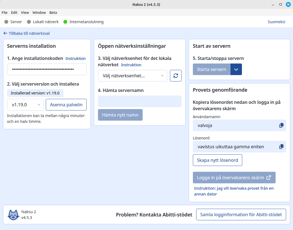The height and width of the screenshot is (230, 293).
Task: Open the File menu
Action: point(4,12)
